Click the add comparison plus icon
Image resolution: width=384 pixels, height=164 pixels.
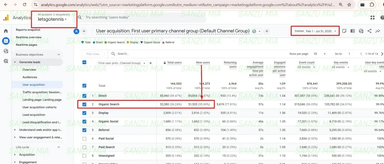click(84, 31)
